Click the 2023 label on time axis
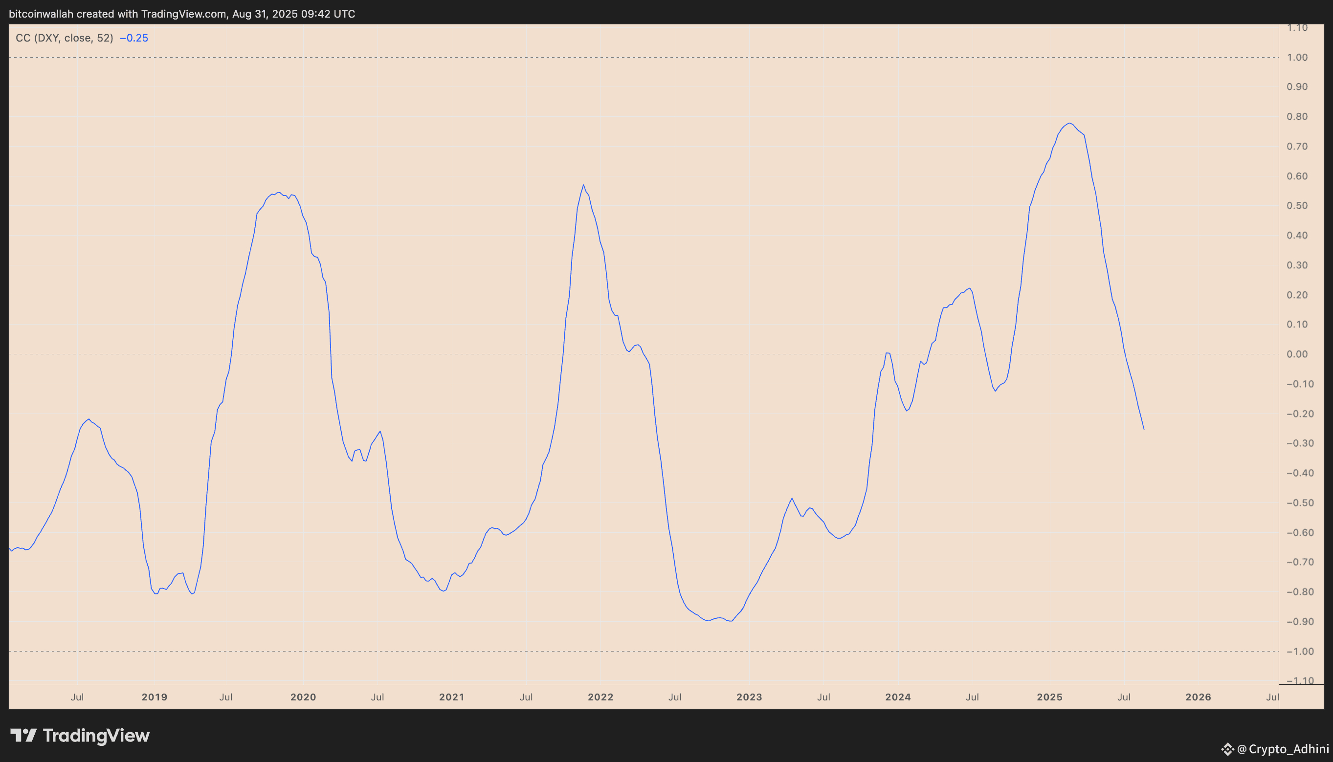The width and height of the screenshot is (1333, 762). pos(749,697)
